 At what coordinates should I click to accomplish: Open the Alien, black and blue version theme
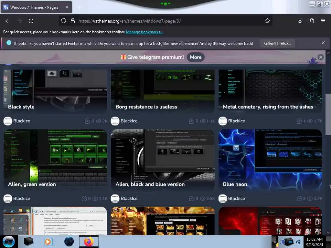click(163, 160)
